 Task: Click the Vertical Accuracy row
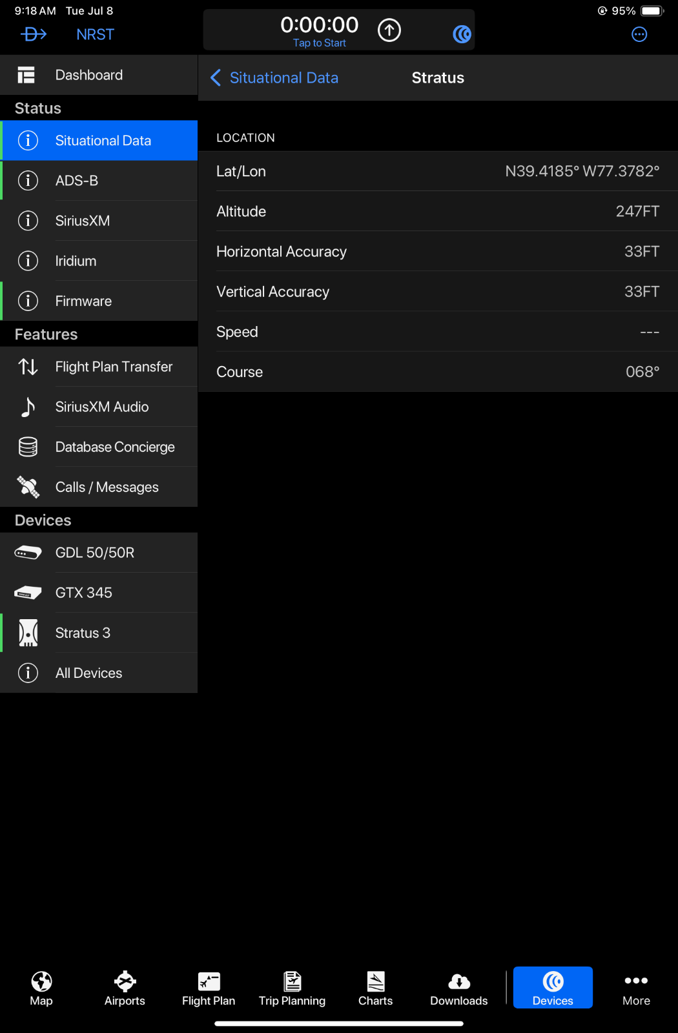[438, 291]
